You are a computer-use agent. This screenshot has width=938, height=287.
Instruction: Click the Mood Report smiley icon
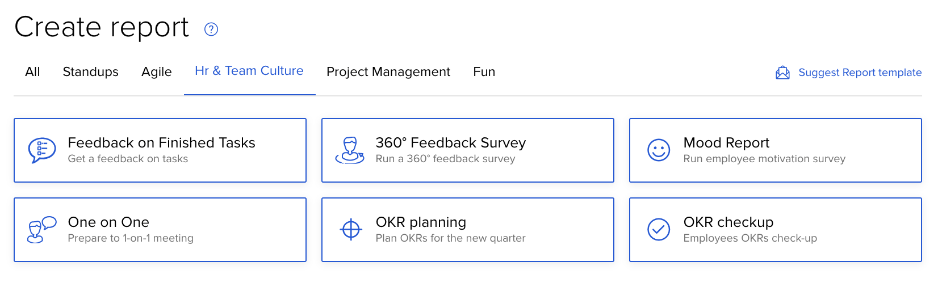click(x=659, y=150)
